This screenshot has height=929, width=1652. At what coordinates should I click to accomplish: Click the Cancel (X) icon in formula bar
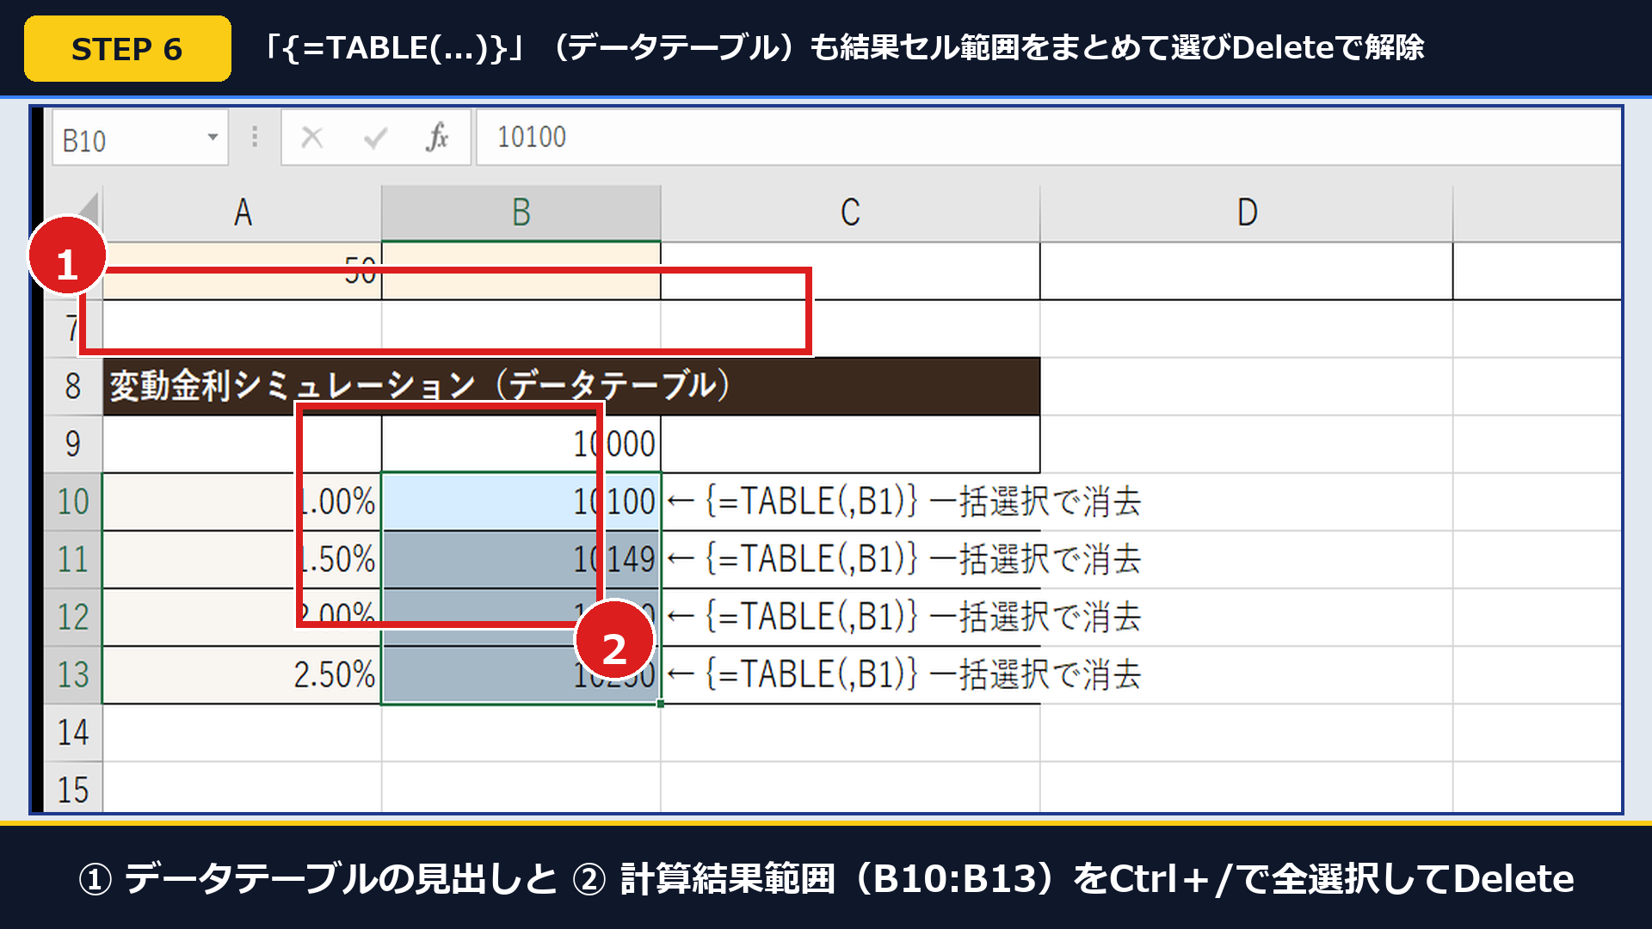[x=311, y=138]
